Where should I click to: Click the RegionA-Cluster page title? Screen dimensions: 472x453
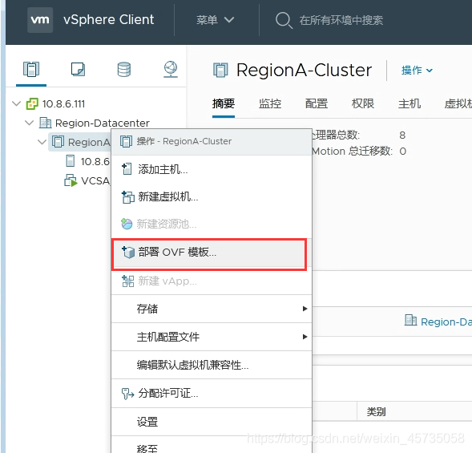(x=304, y=71)
